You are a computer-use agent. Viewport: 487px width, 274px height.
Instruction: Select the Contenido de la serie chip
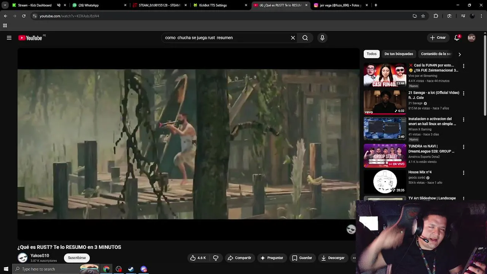coord(436,54)
